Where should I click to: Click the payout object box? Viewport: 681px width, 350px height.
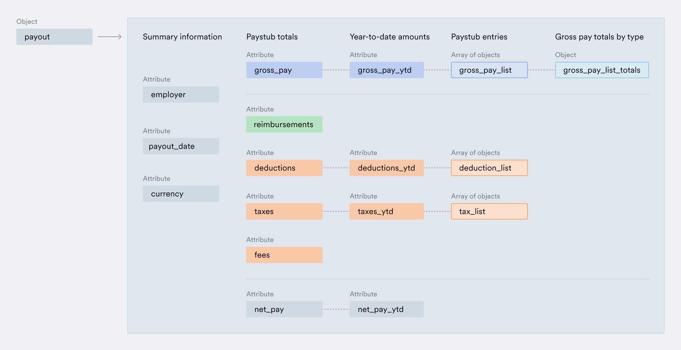tap(54, 37)
